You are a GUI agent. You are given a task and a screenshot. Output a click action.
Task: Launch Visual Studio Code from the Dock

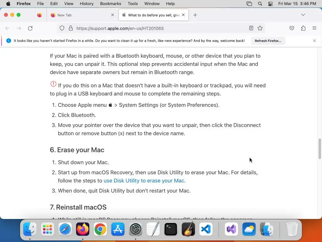[x=206, y=229]
